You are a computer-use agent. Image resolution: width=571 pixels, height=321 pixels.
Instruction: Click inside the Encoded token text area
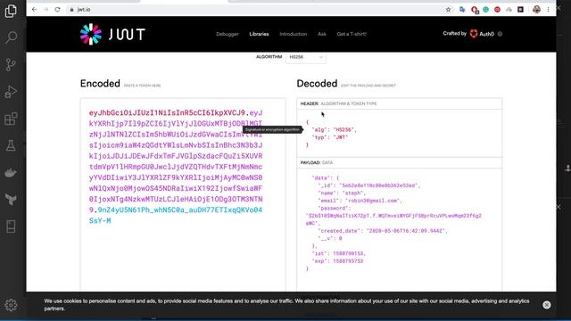click(183, 194)
